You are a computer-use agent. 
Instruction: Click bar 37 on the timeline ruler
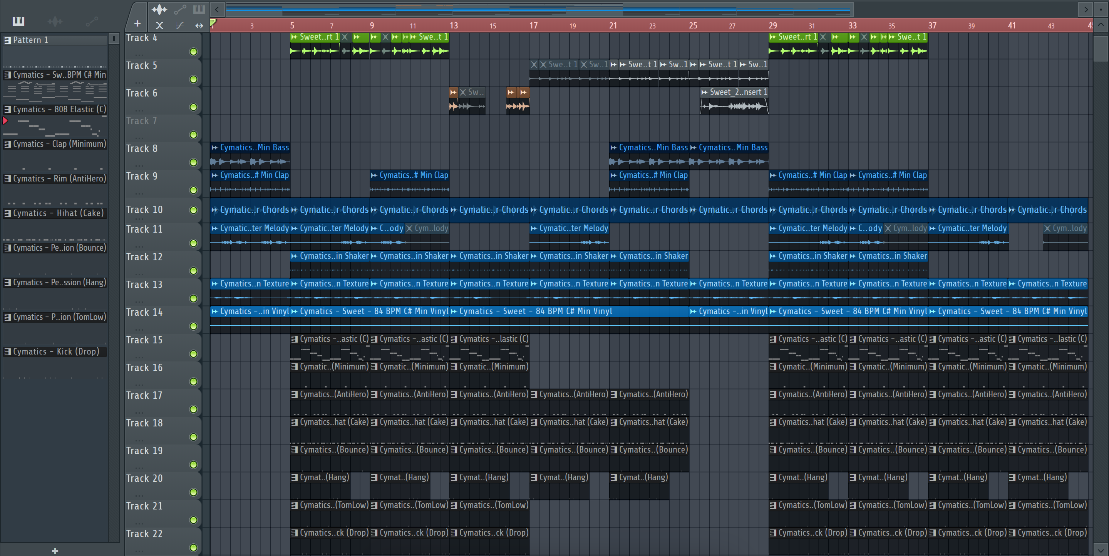[x=932, y=25]
